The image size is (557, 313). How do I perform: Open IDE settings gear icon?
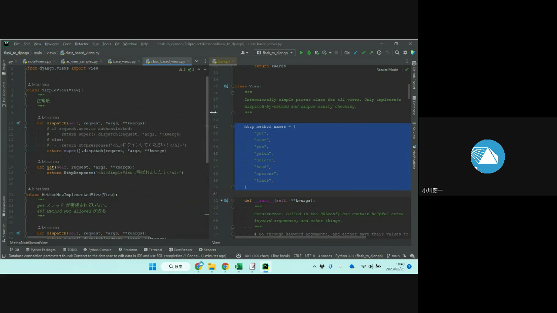[405, 53]
